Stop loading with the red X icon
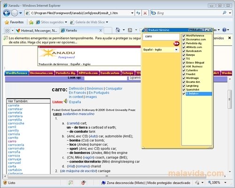This screenshot has width=235, height=188. (x=145, y=13)
